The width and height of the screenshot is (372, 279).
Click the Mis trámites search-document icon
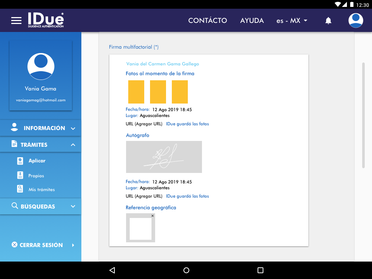pyautogui.click(x=20, y=189)
